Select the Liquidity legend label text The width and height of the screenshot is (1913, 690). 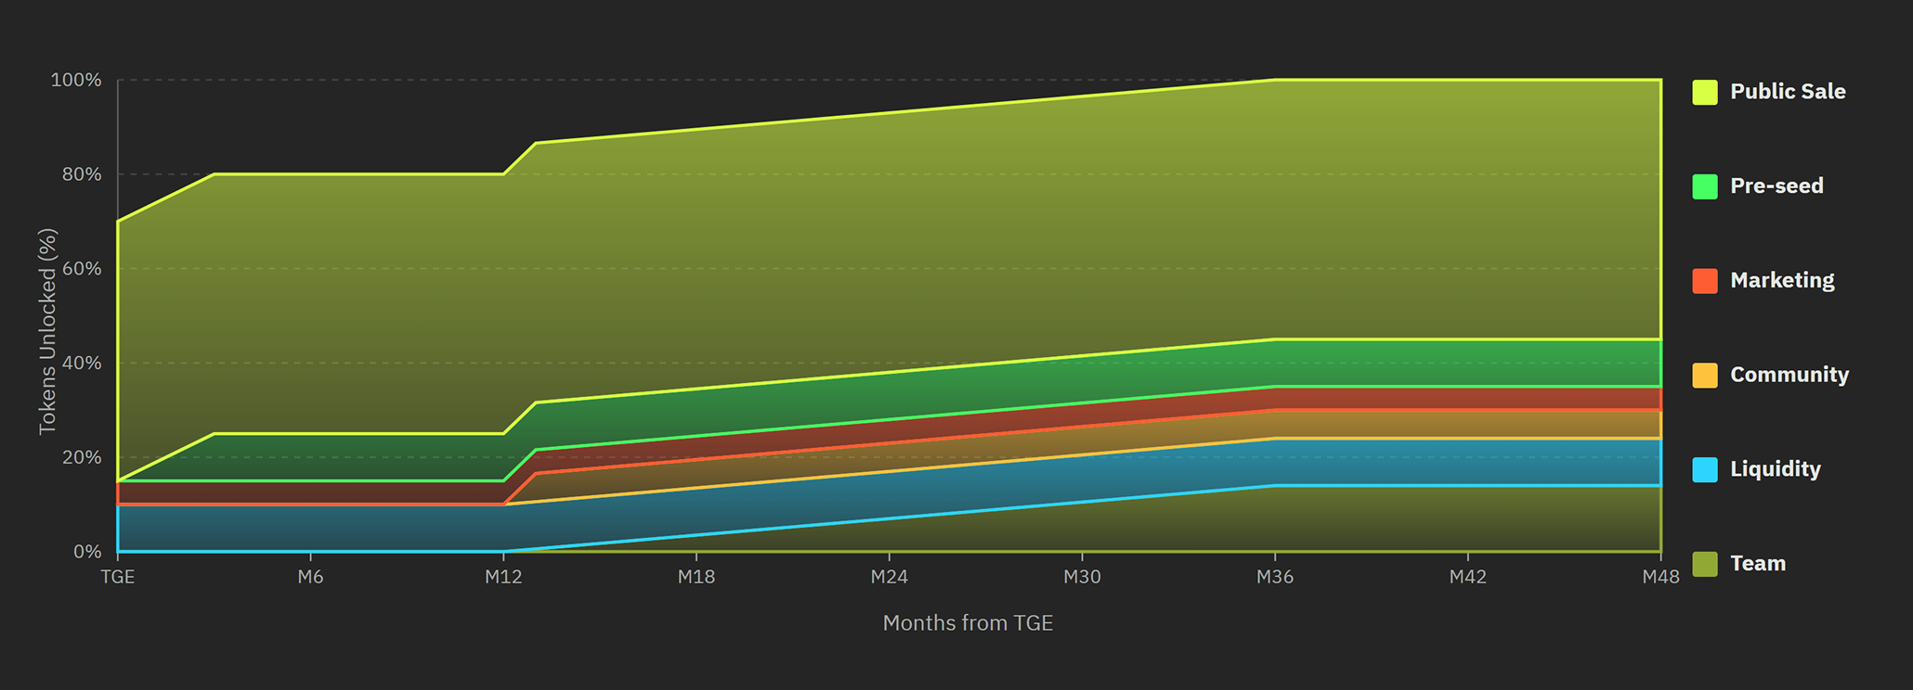(x=1775, y=469)
